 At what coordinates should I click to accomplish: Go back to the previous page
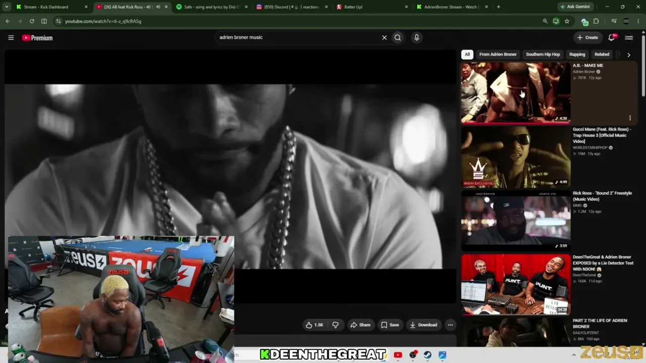[x=8, y=21]
